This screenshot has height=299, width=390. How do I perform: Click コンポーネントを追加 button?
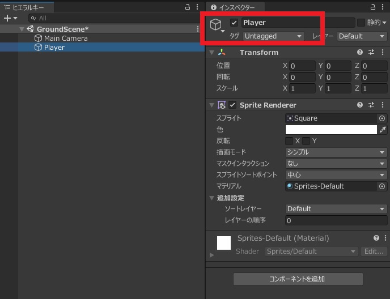pos(298,279)
